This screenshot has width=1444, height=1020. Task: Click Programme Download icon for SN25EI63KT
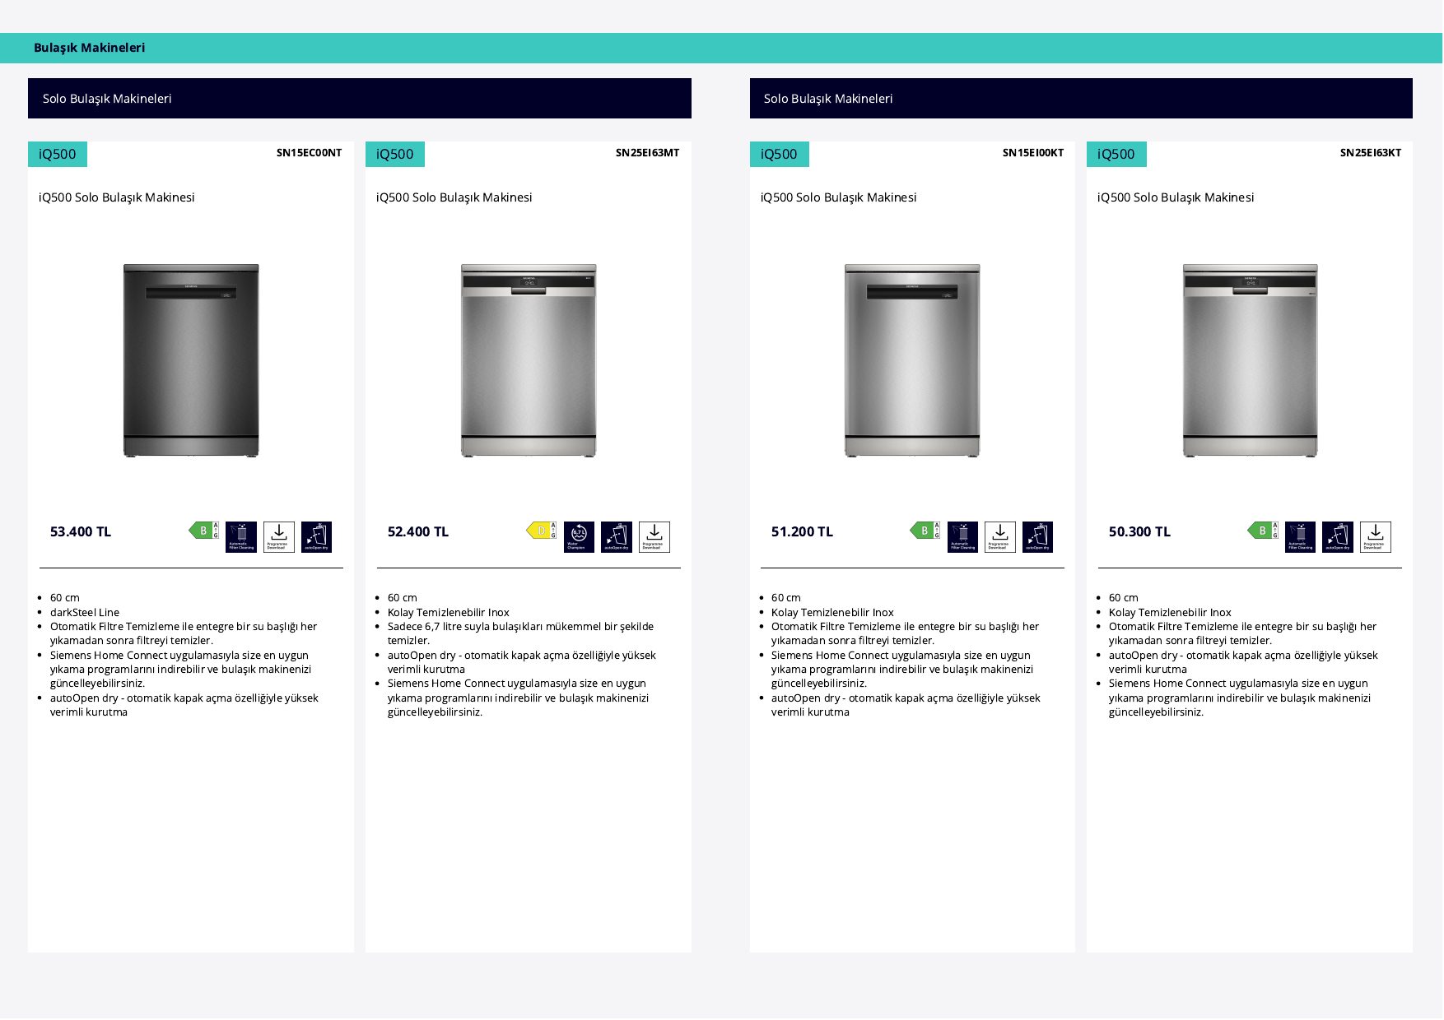click(x=1376, y=537)
